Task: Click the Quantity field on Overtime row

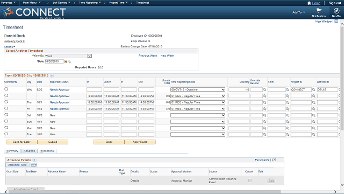Action: pyautogui.click(x=239, y=89)
